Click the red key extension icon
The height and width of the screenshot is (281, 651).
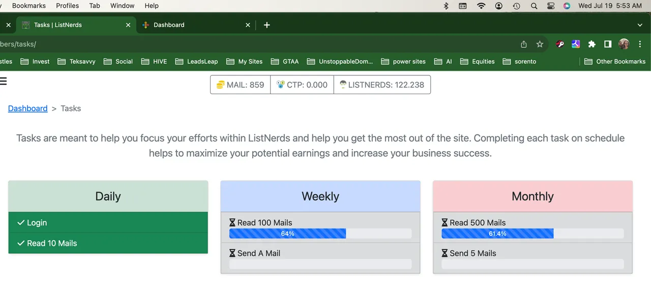click(x=560, y=44)
